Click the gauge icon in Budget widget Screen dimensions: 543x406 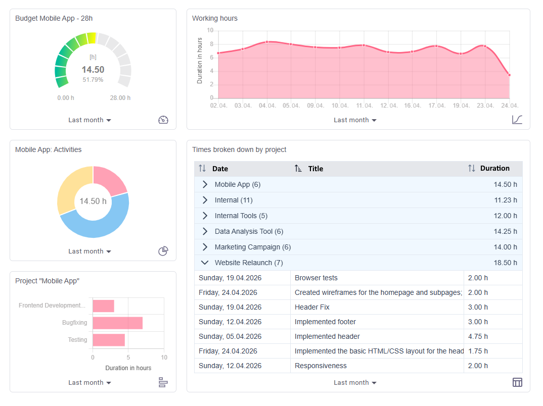point(163,120)
